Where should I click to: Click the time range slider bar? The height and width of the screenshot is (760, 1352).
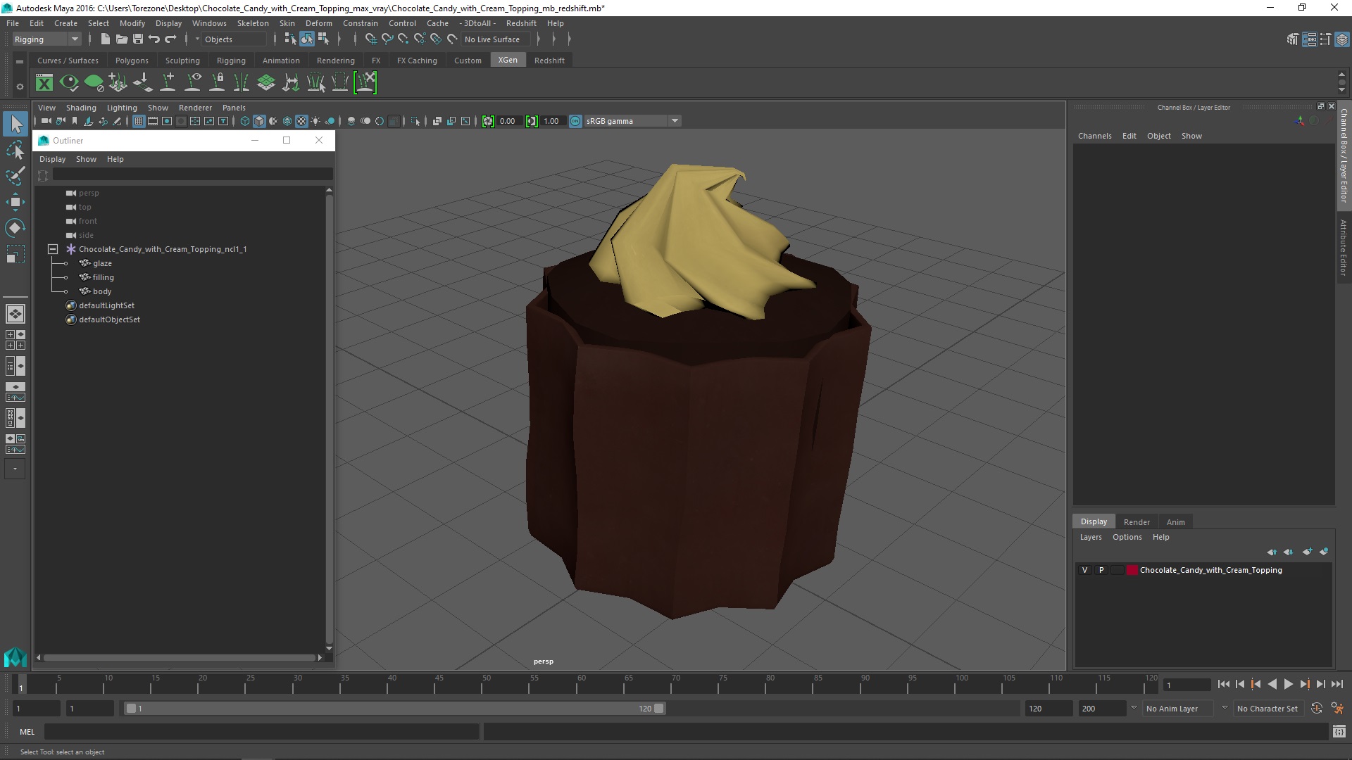tap(394, 709)
